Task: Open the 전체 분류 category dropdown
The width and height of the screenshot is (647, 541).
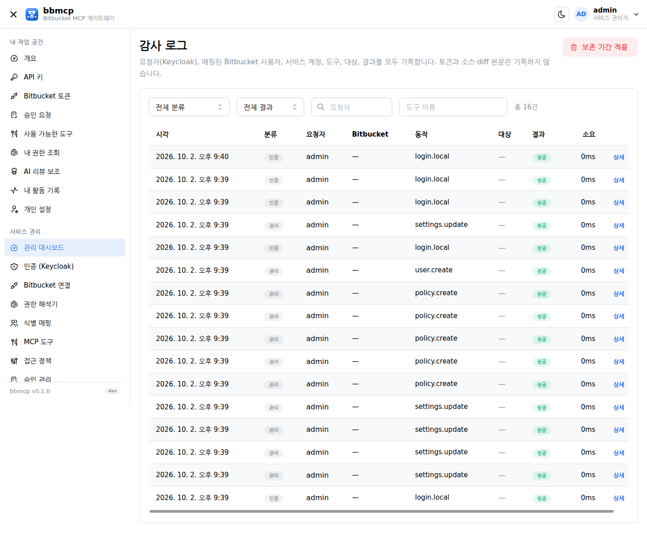Action: click(x=189, y=107)
